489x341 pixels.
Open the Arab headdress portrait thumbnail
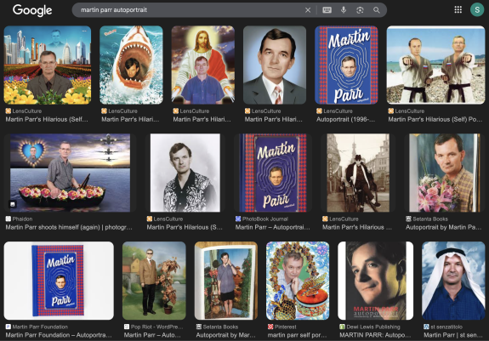(x=453, y=281)
